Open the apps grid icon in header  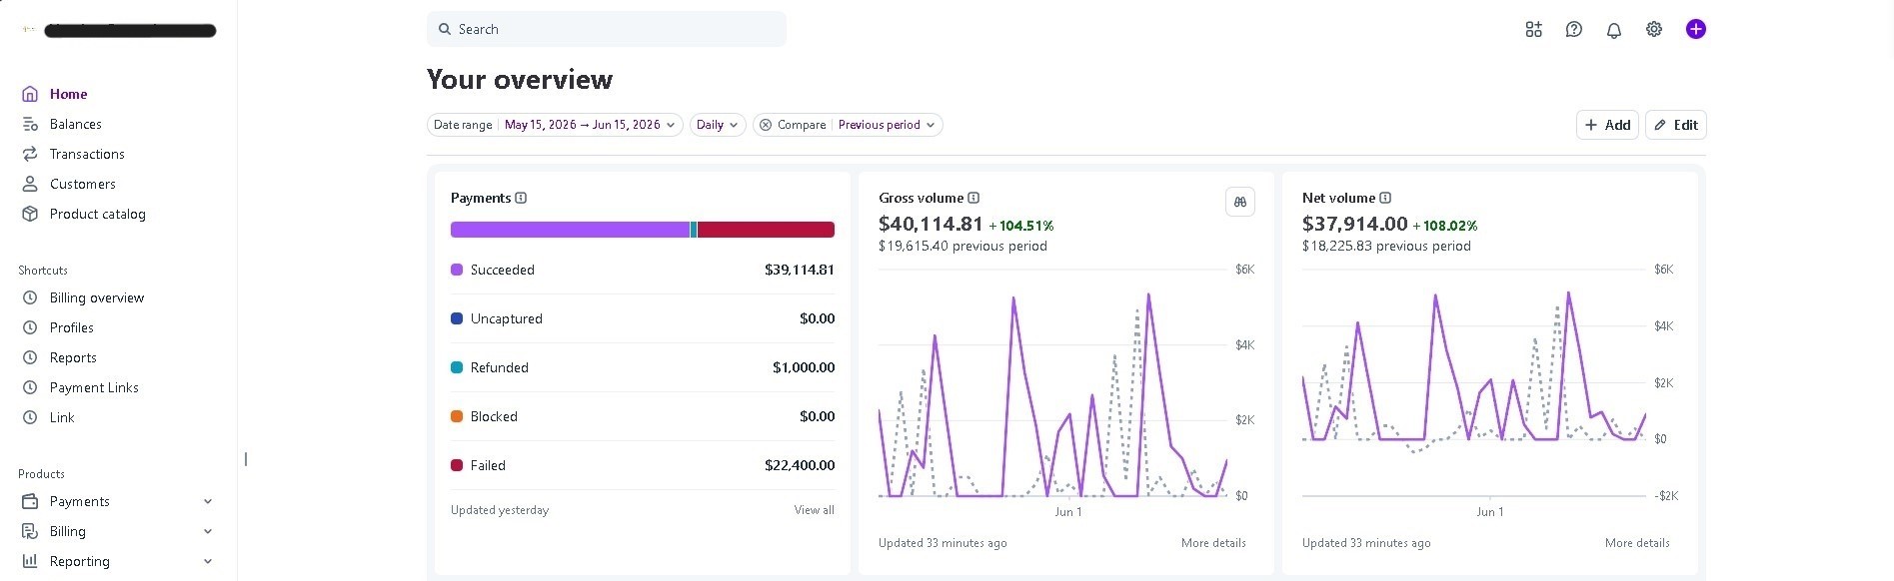pyautogui.click(x=1533, y=30)
